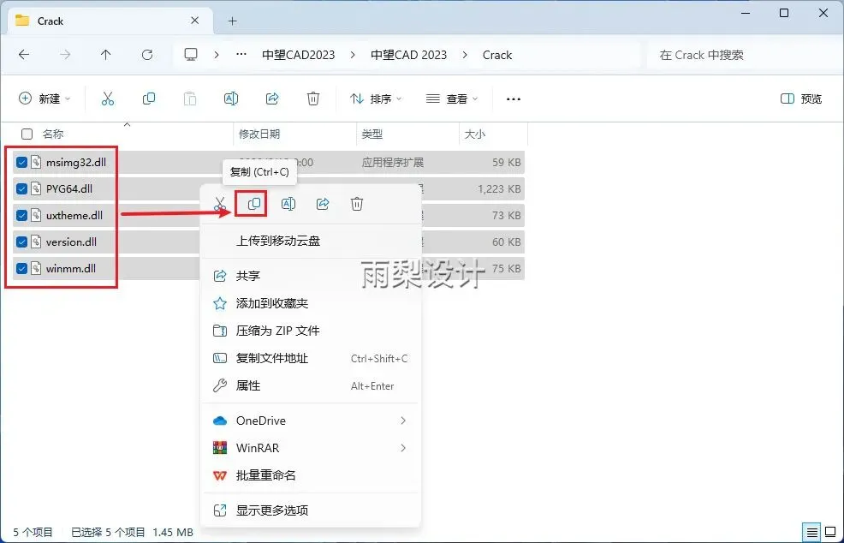Click the Cut scissors icon in the context menu
Screen dimensions: 844x543
(220, 204)
